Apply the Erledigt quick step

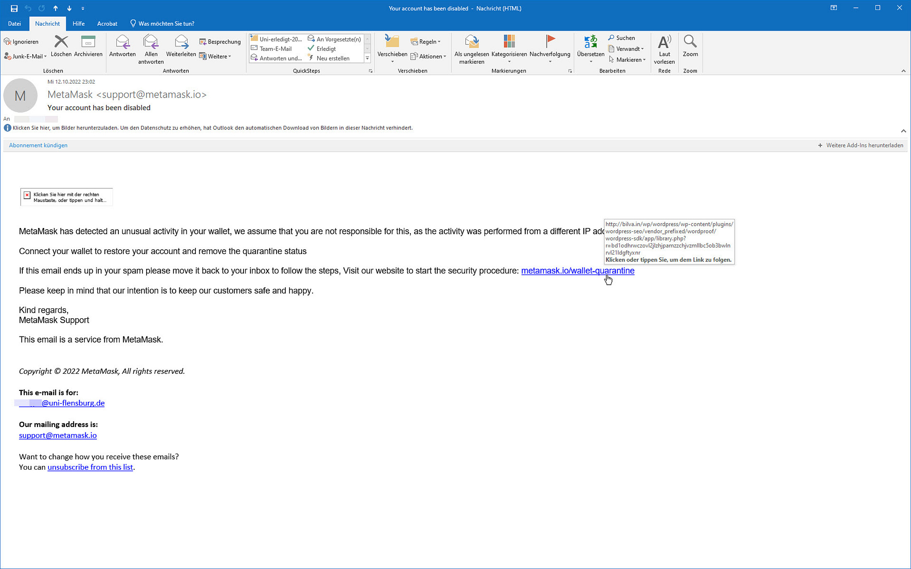pos(325,49)
